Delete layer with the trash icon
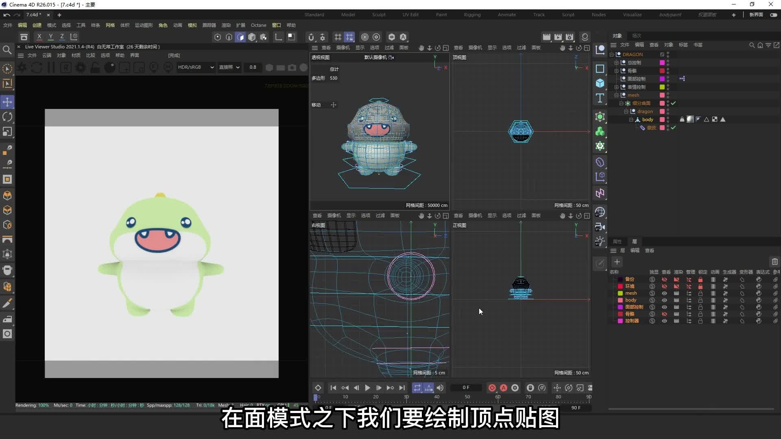Image resolution: width=781 pixels, height=439 pixels. coord(774,262)
